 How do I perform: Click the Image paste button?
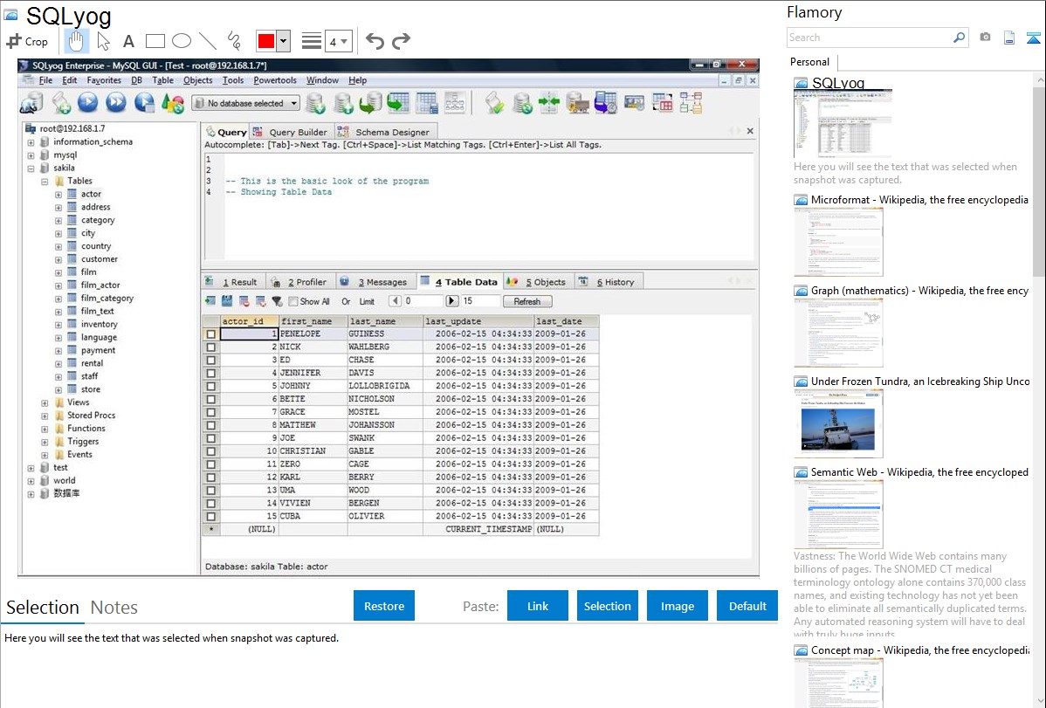678,606
